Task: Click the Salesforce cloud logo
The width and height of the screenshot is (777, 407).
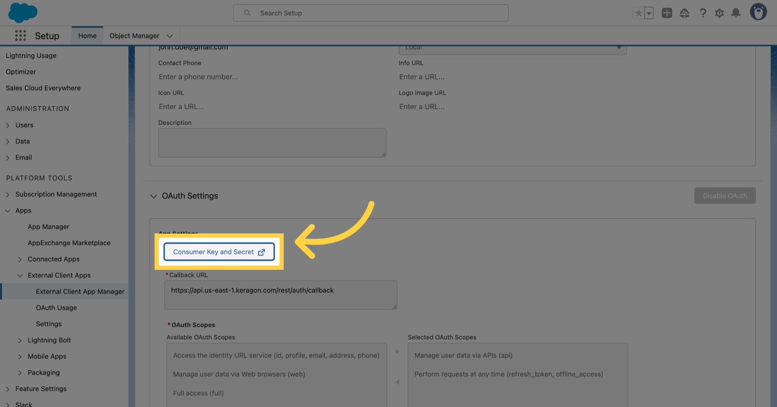Action: pos(23,13)
